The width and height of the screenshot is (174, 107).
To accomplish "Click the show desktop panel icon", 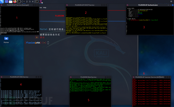I will tap(7, 2).
